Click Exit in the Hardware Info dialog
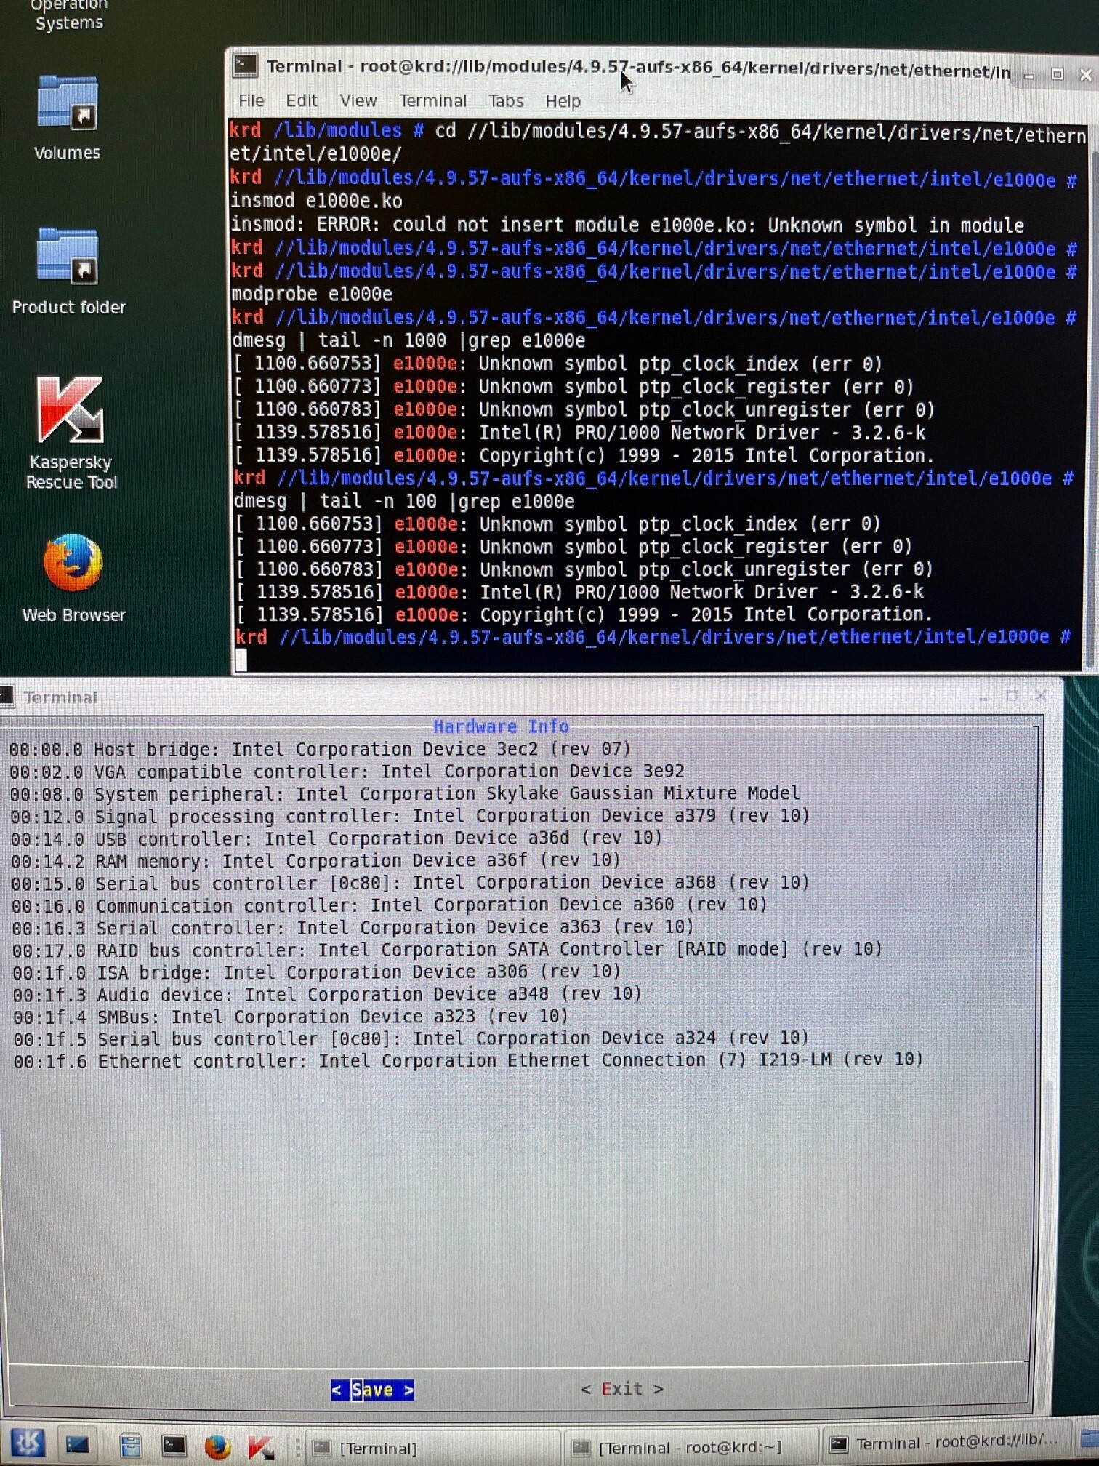1099x1466 pixels. 621,1389
